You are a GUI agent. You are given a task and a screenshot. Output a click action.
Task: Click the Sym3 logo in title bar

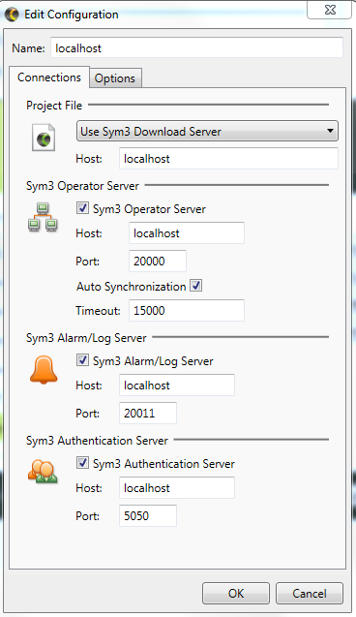(x=12, y=15)
